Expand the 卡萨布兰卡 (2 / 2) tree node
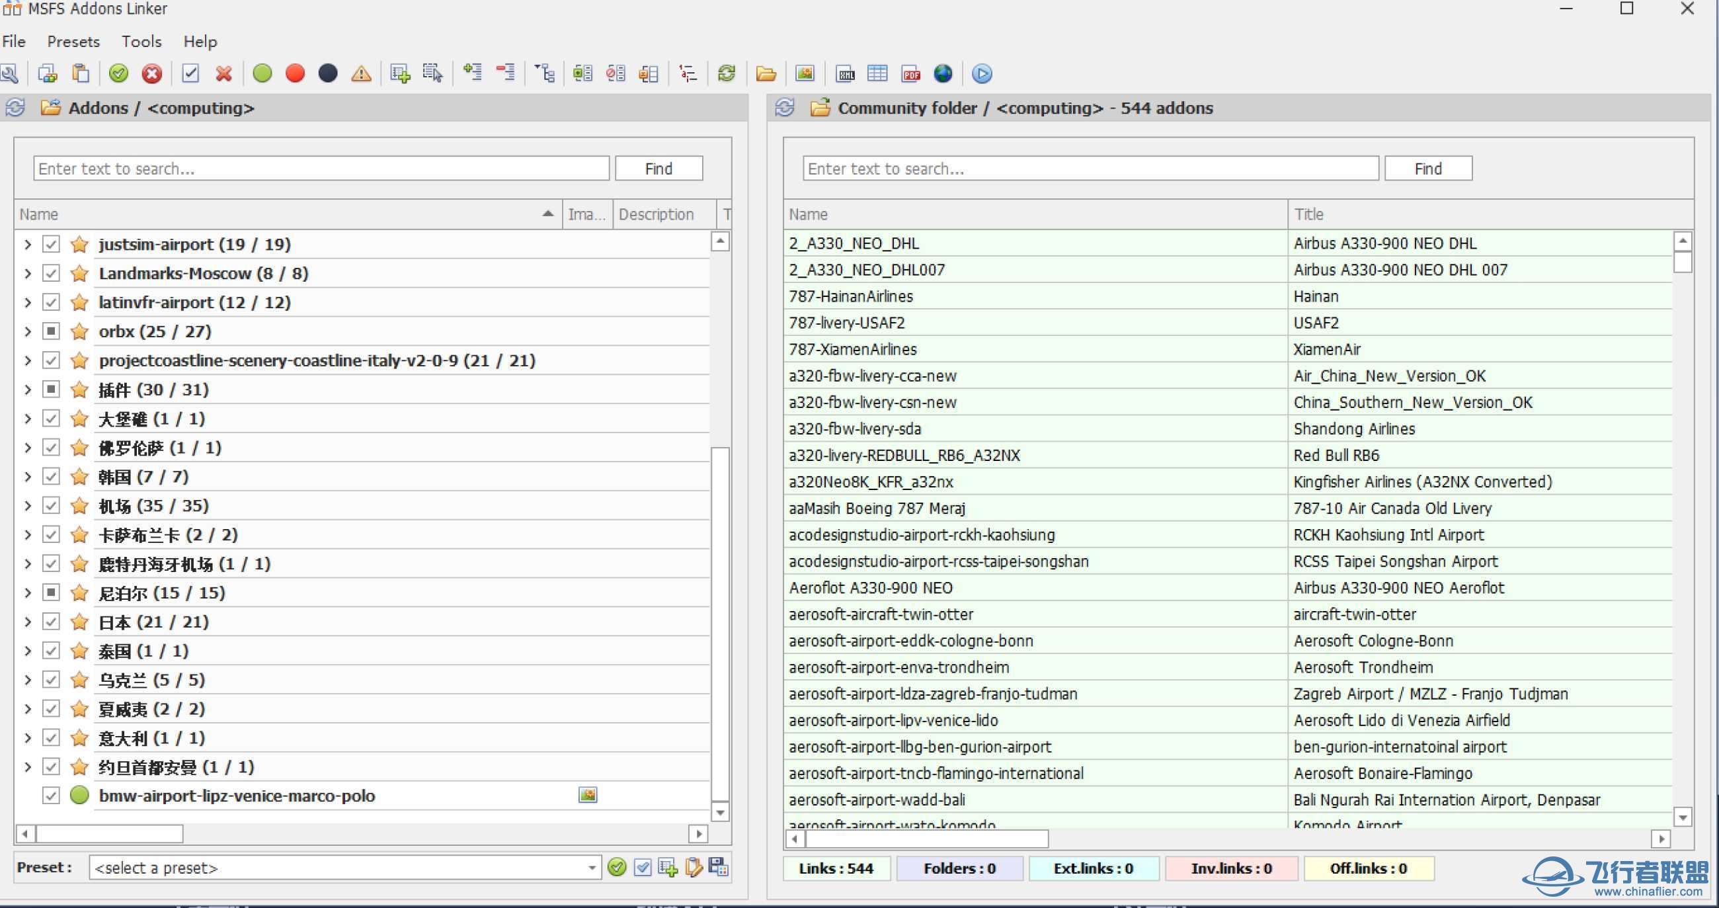 click(x=27, y=535)
